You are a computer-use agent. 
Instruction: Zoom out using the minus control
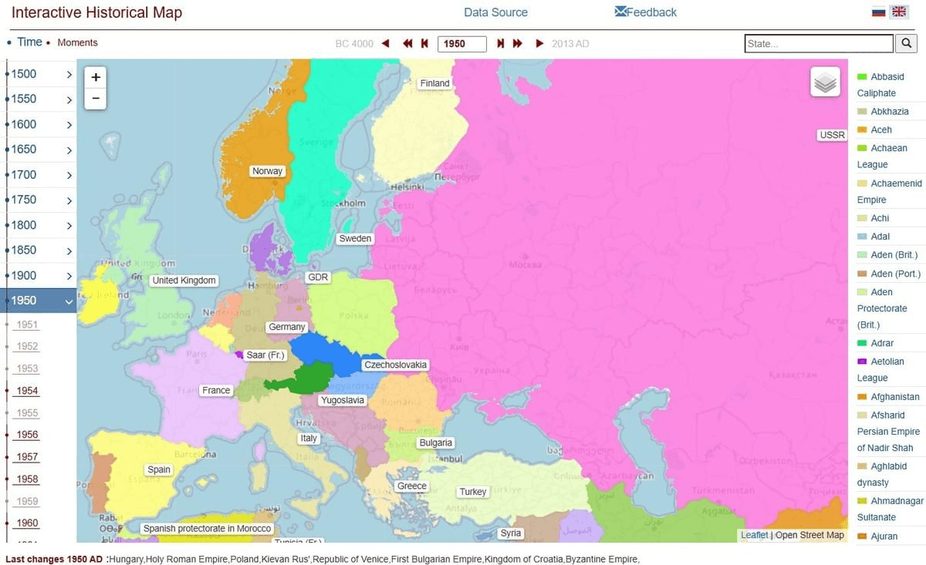point(95,98)
